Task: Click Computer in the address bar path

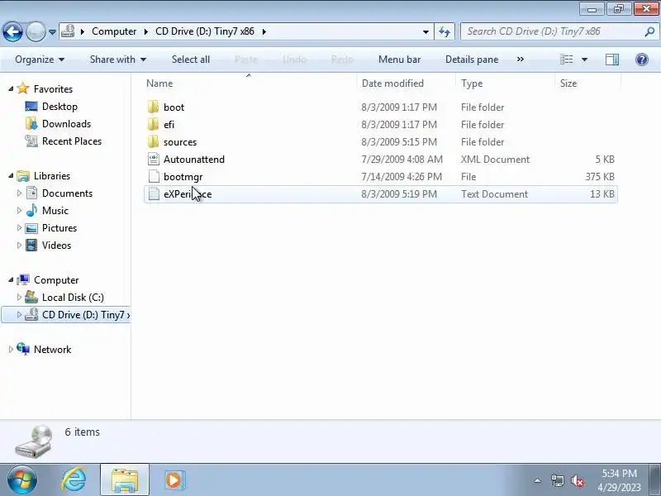Action: pos(114,31)
